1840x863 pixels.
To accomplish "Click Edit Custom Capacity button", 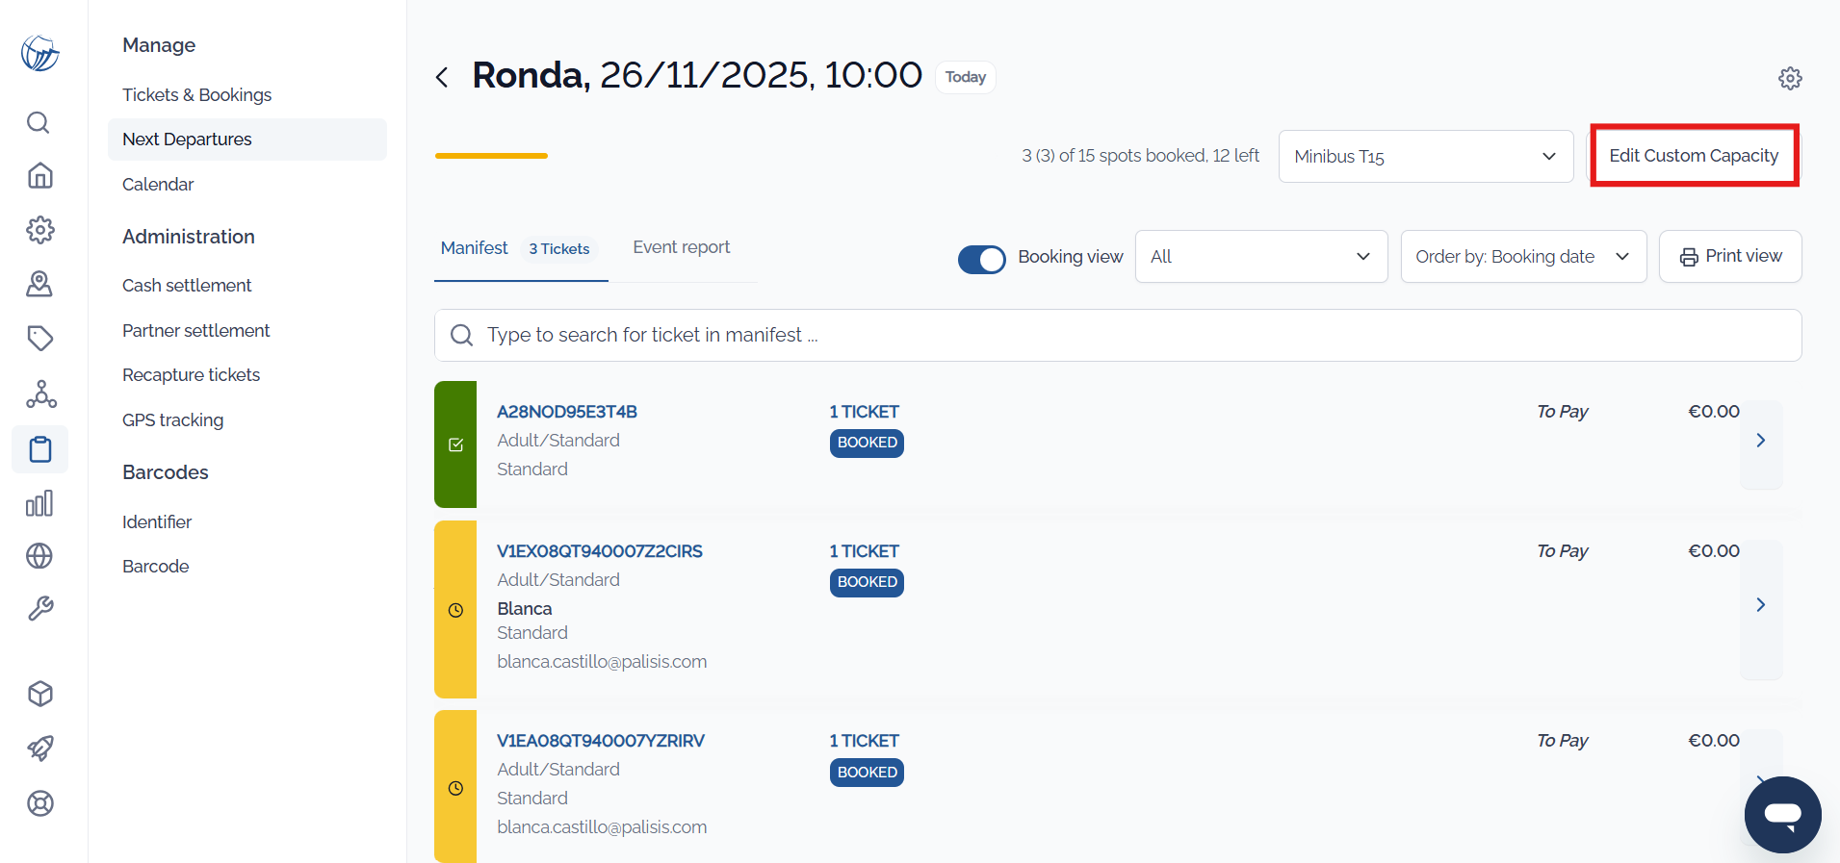I will [1694, 156].
